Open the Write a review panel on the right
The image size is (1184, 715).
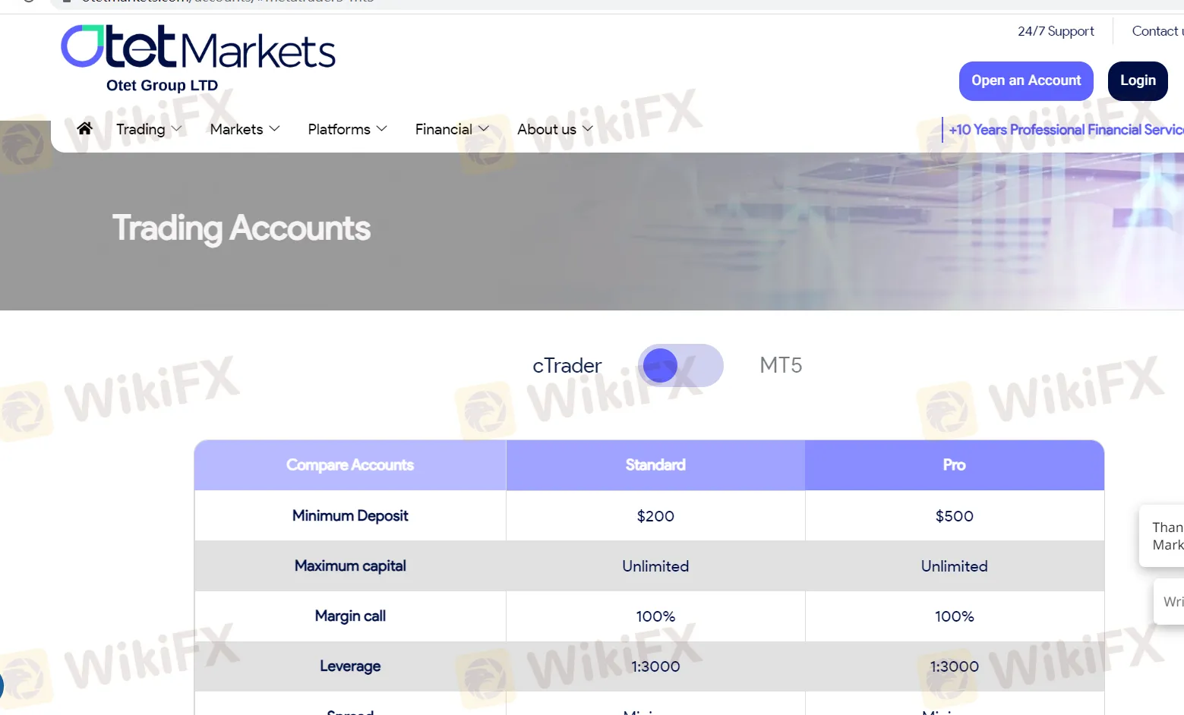point(1172,600)
